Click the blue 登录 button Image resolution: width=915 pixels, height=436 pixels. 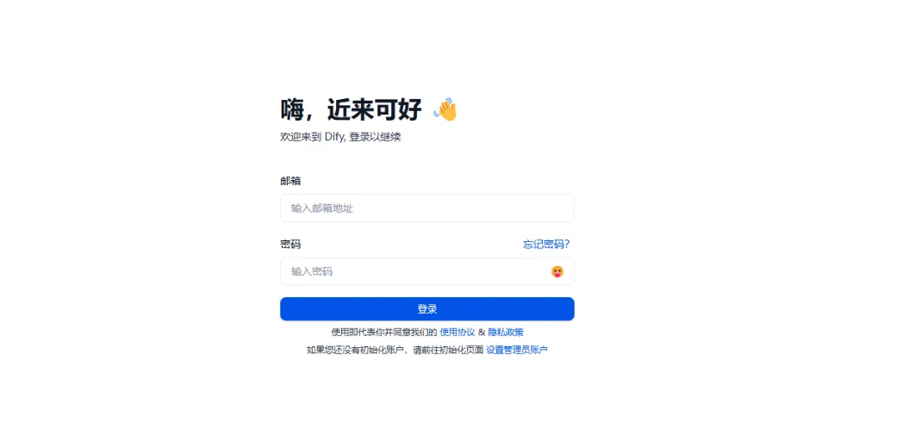[427, 308]
